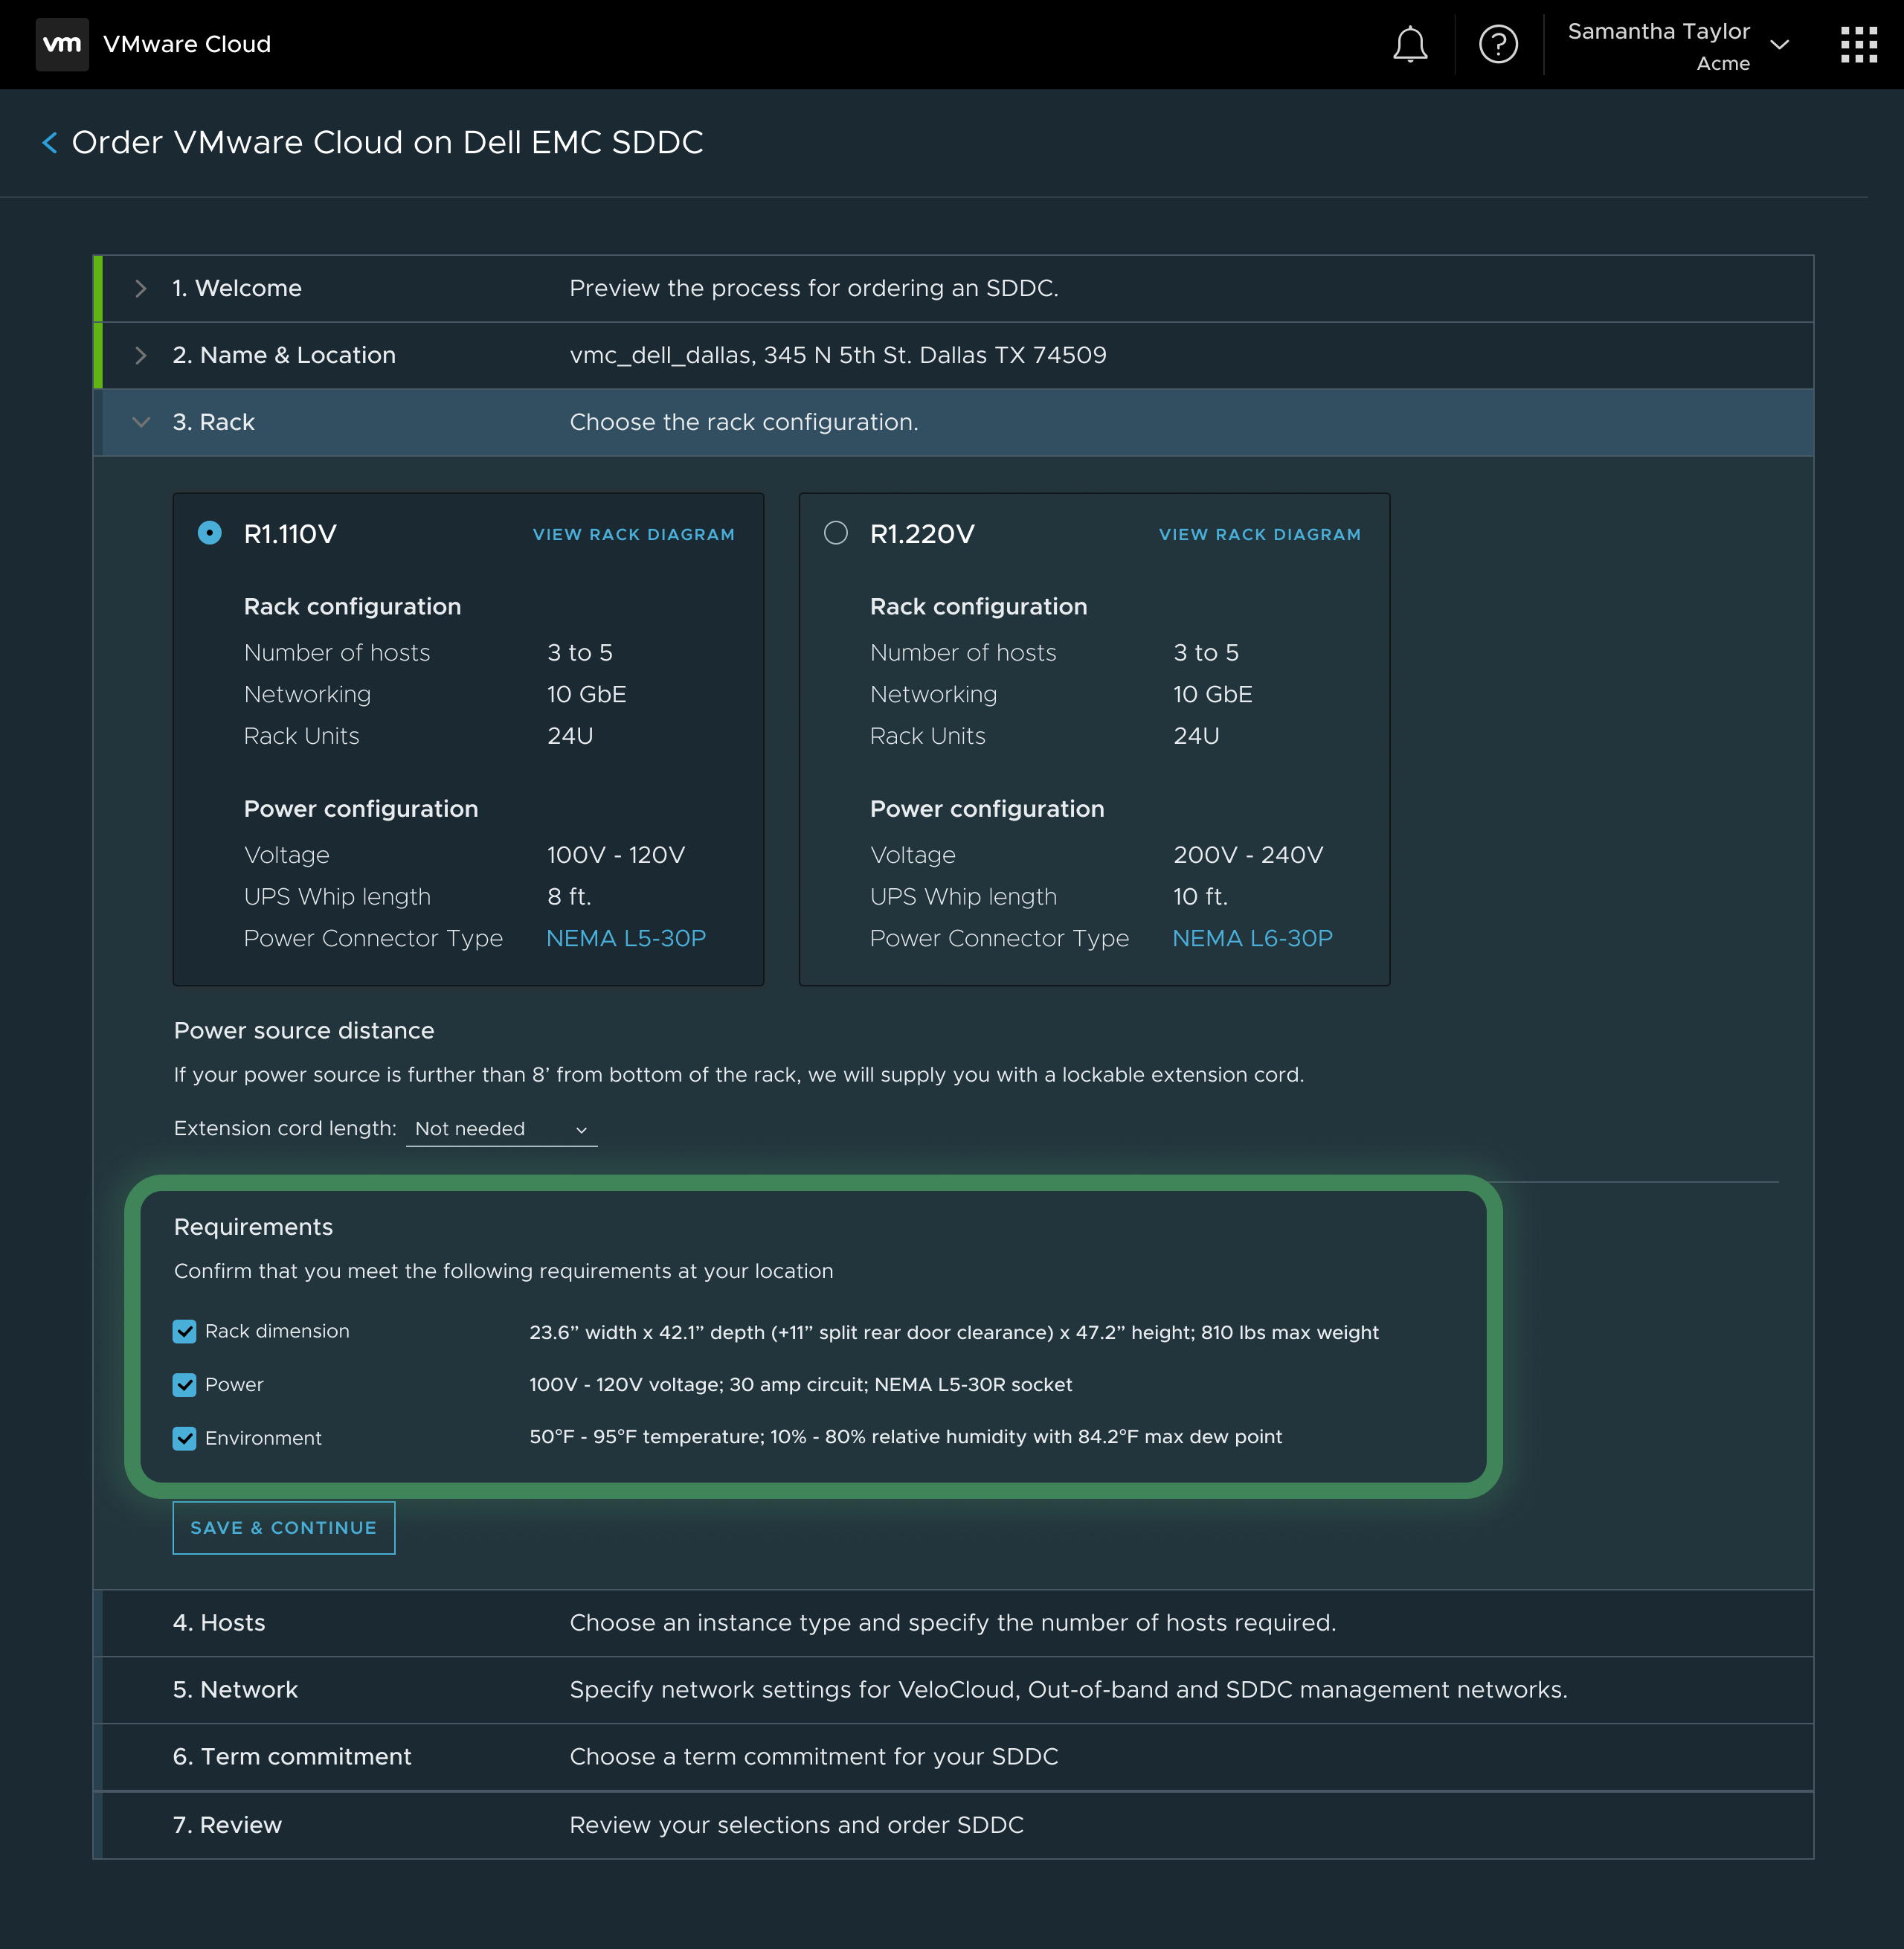This screenshot has height=1949, width=1904.
Task: Open the apps grid launcher
Action: (1859, 45)
